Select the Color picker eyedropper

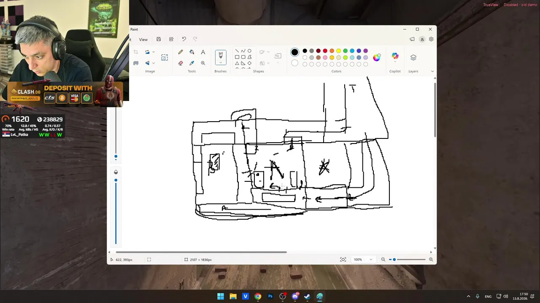click(192, 63)
